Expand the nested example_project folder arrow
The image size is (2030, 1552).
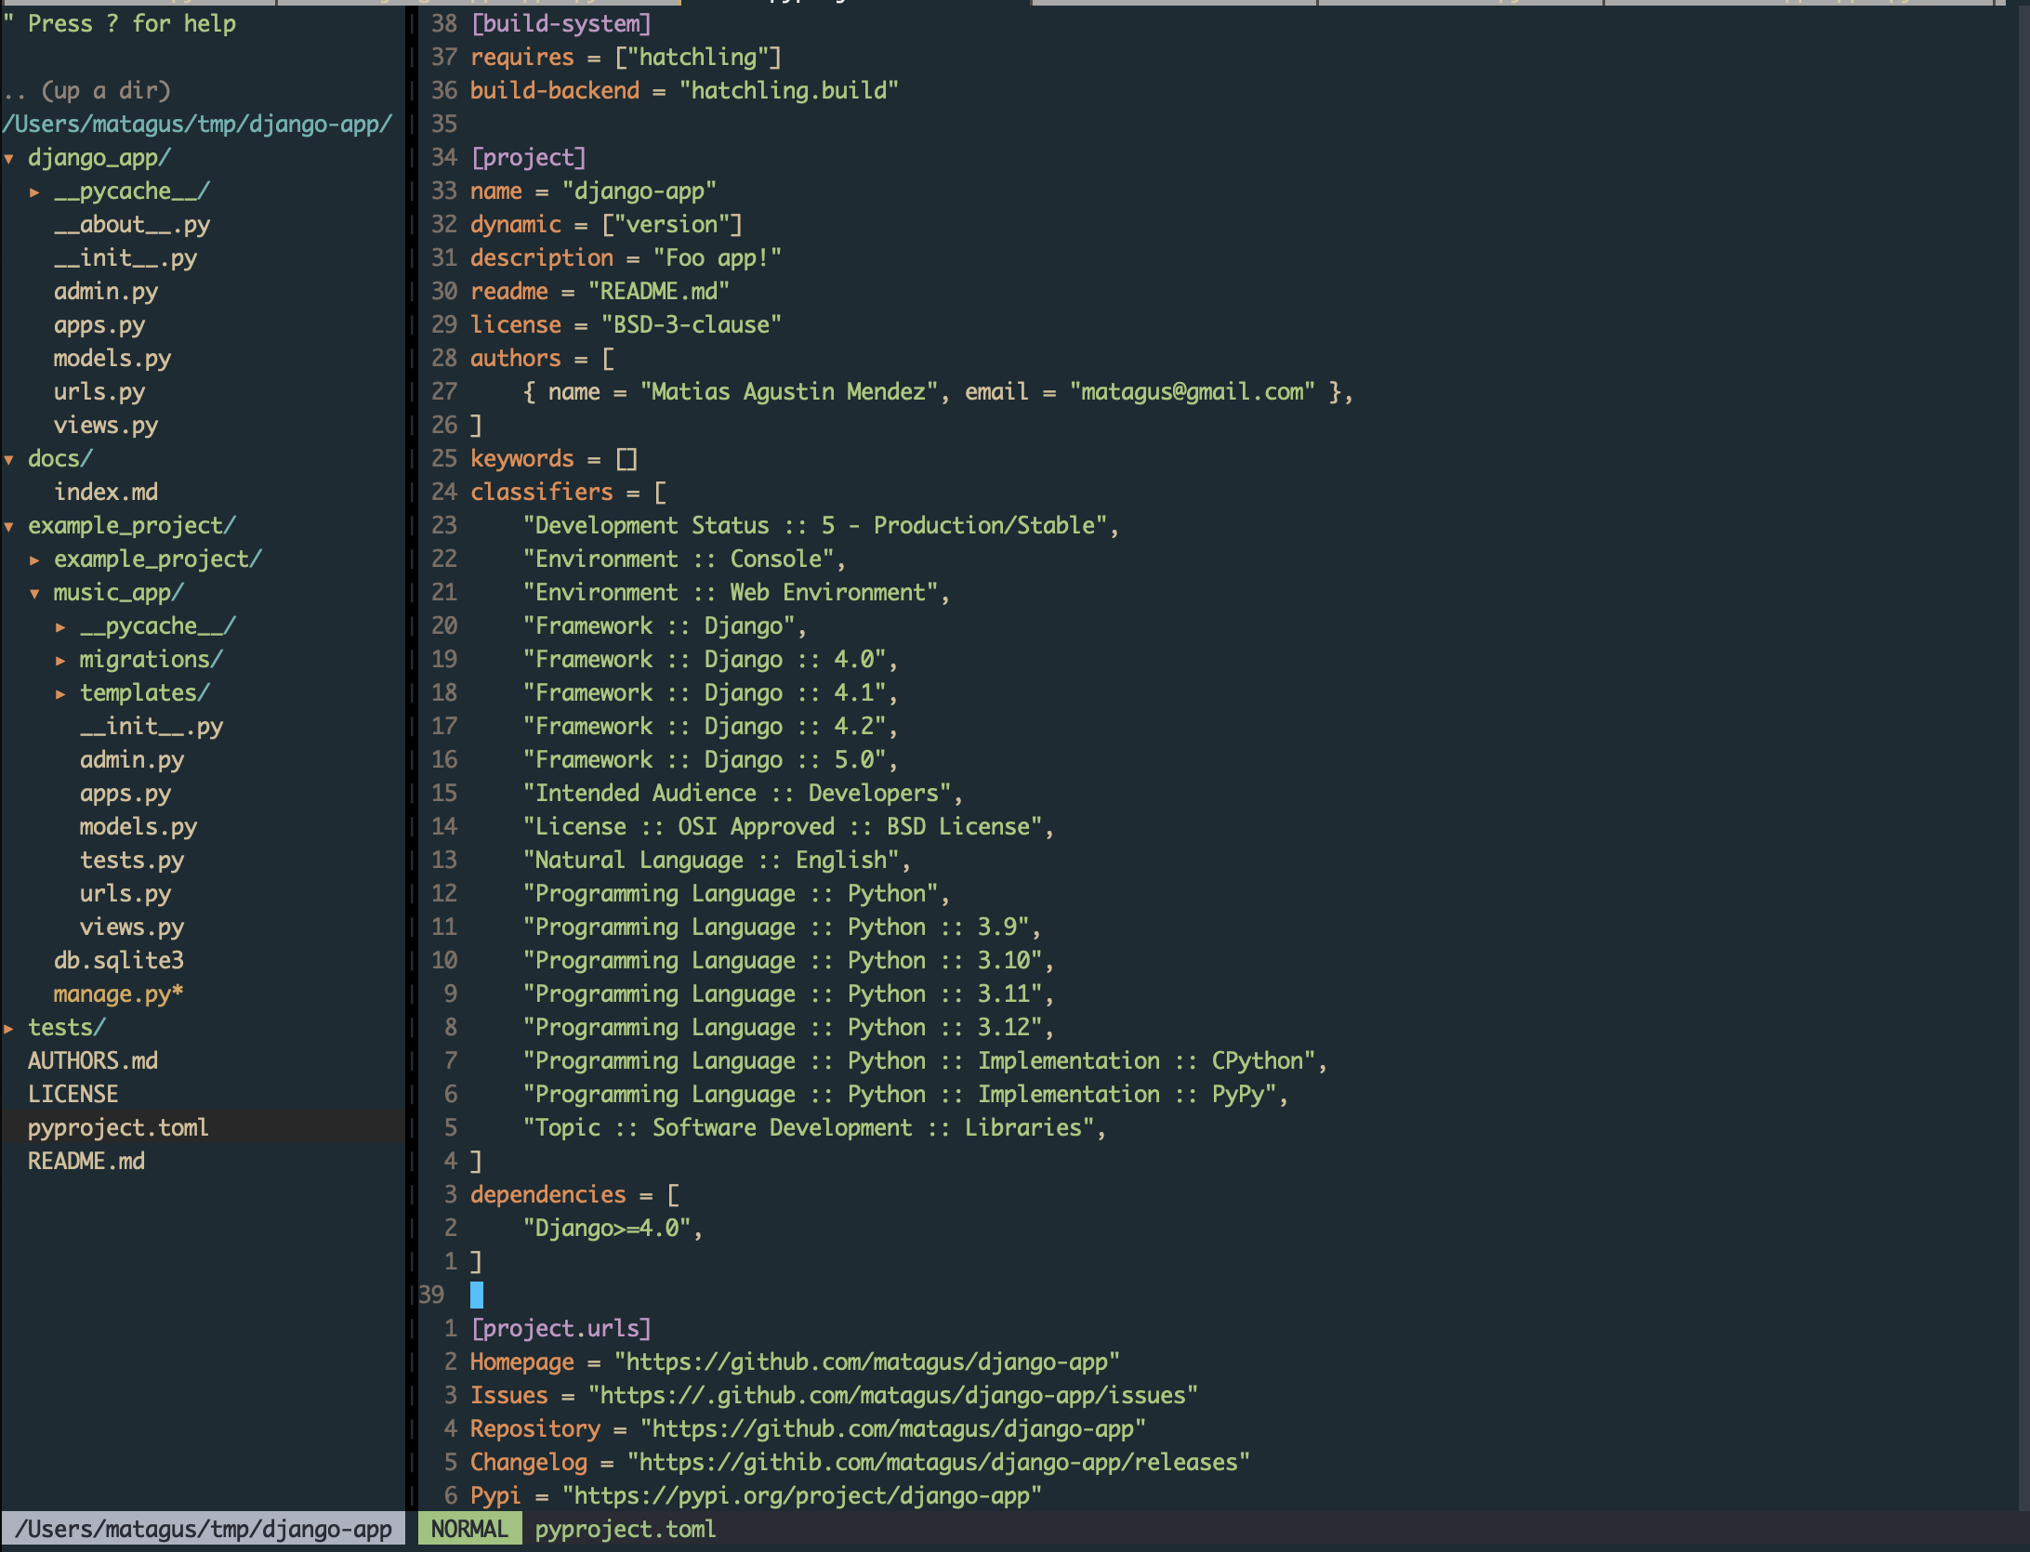point(34,560)
